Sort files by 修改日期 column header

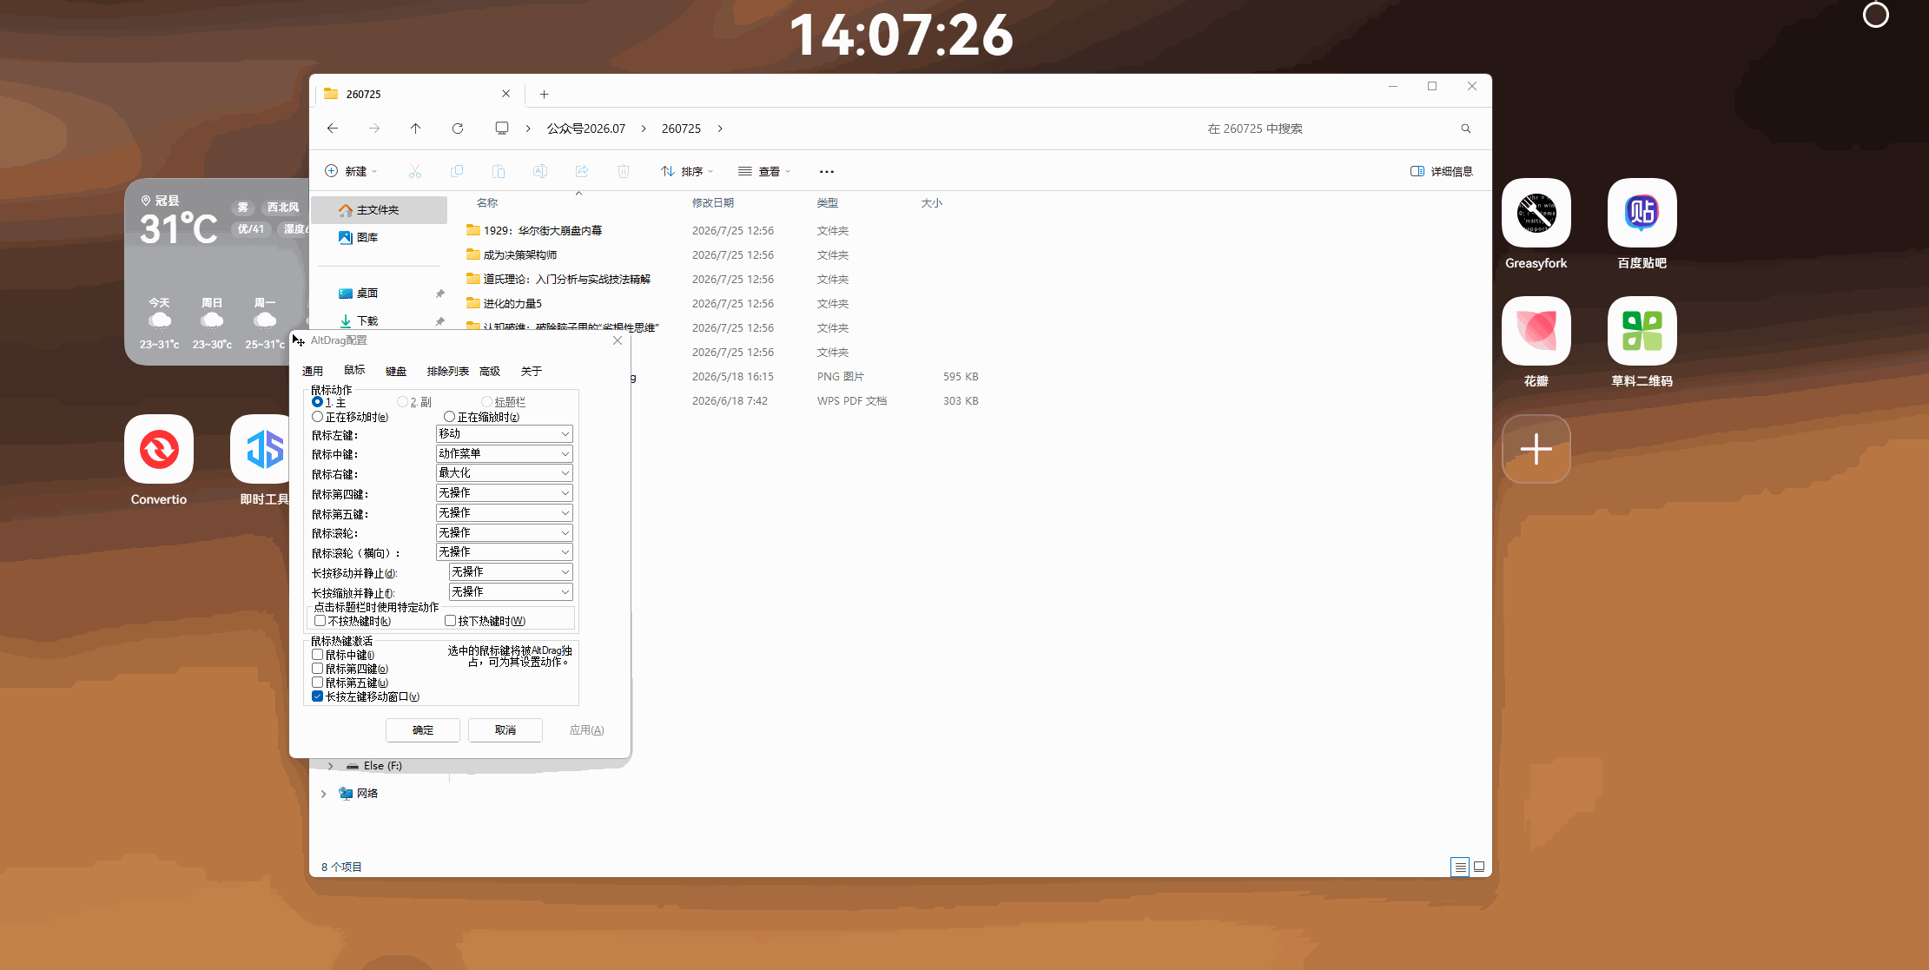(713, 202)
